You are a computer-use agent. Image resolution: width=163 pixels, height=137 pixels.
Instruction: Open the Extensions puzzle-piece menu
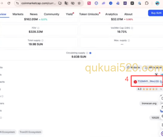tap(147, 3)
